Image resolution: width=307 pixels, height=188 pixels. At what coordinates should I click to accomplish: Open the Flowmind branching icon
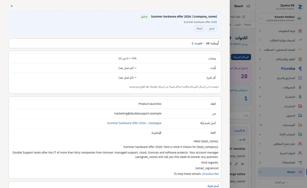[x=300, y=162]
